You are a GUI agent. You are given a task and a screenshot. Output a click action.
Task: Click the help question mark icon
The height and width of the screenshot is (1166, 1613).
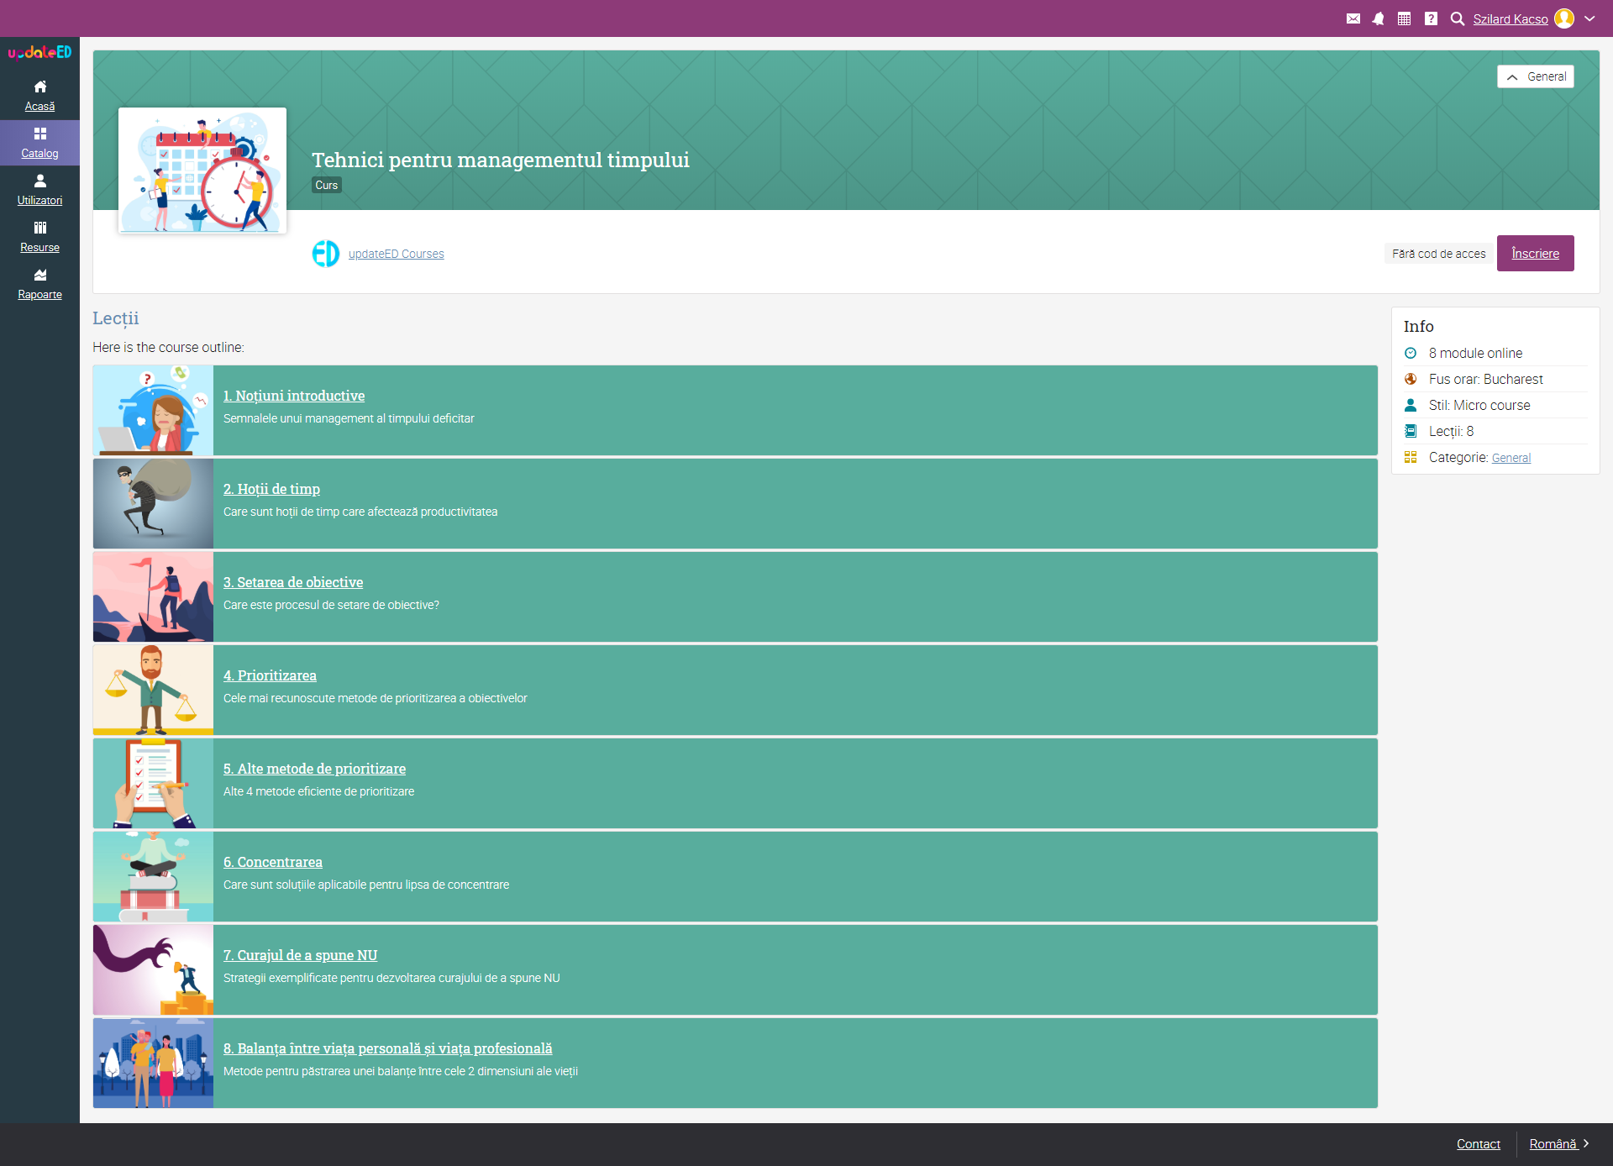coord(1431,18)
